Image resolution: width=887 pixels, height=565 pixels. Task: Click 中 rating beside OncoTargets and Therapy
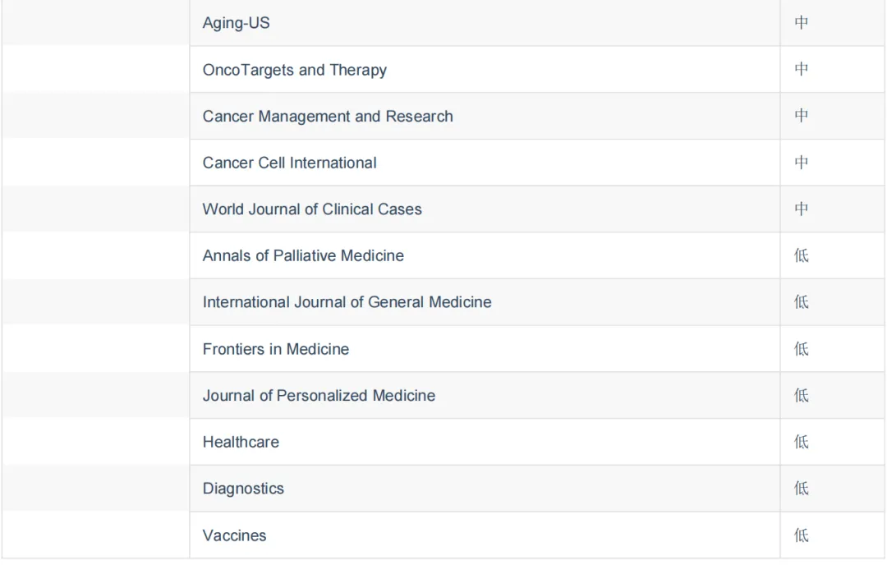(801, 69)
